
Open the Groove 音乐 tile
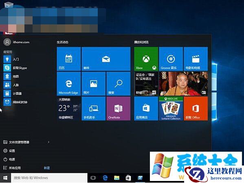171,59
